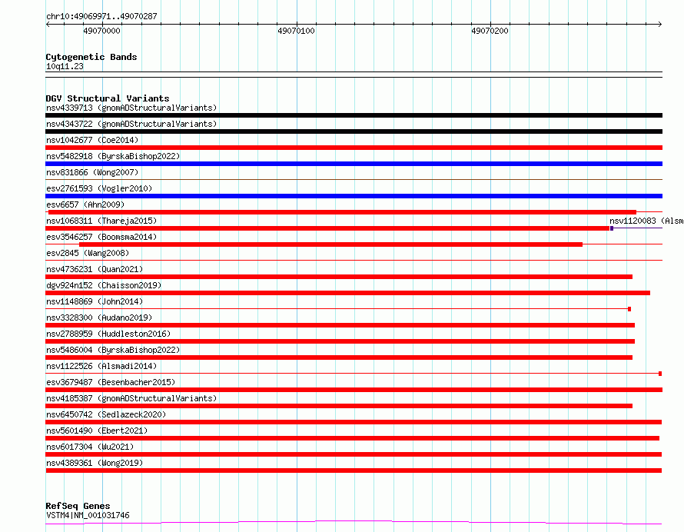Click small red square of nsv1148869

click(x=629, y=309)
